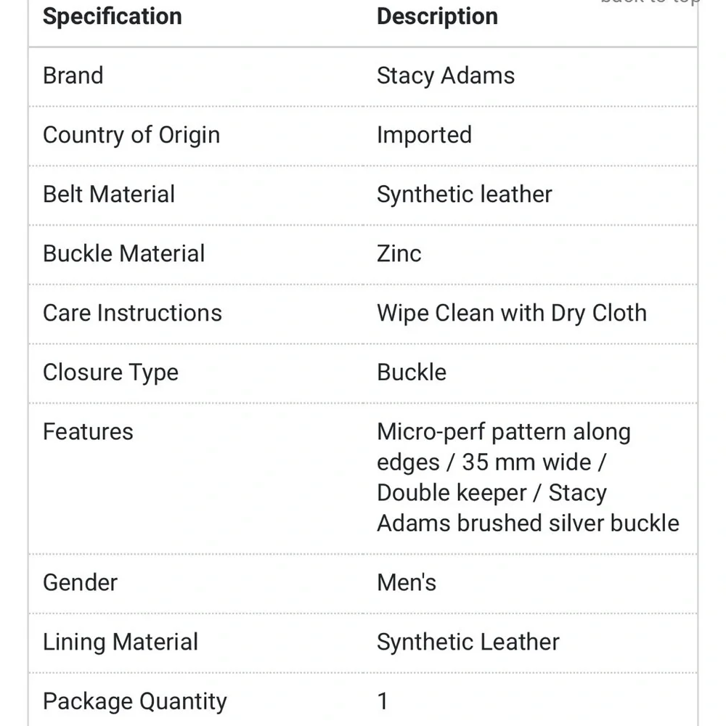
Task: Select the Features row label
Action: [88, 431]
